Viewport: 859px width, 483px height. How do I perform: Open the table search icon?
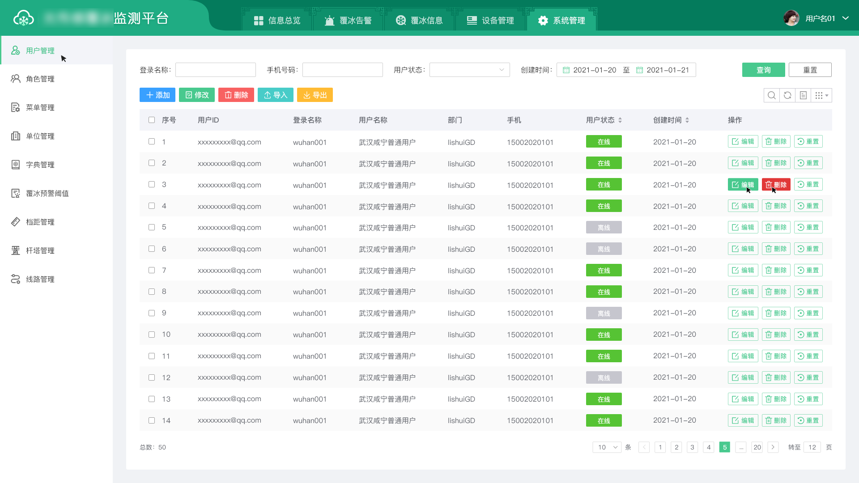[772, 95]
